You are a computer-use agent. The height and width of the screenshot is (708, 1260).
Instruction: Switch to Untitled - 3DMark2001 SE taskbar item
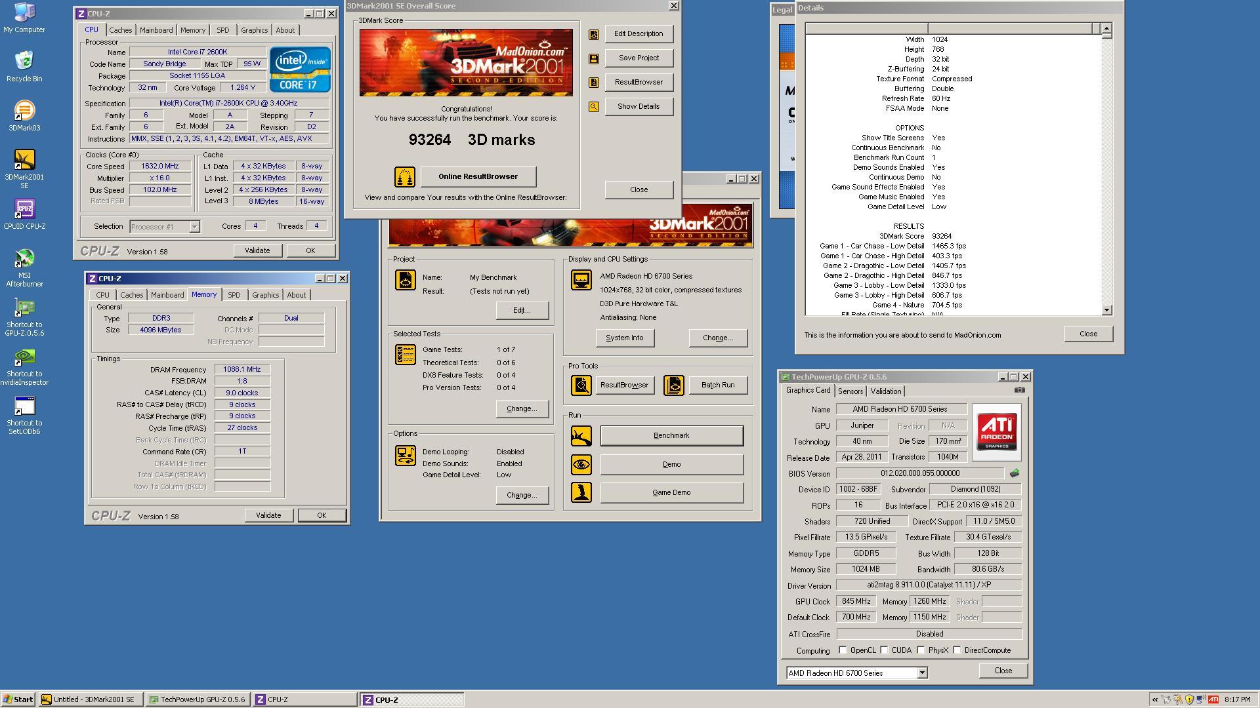[89, 699]
